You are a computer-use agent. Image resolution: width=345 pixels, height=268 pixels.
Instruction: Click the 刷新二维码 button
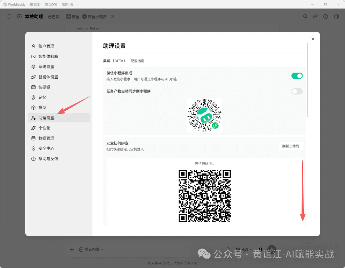[x=290, y=146]
